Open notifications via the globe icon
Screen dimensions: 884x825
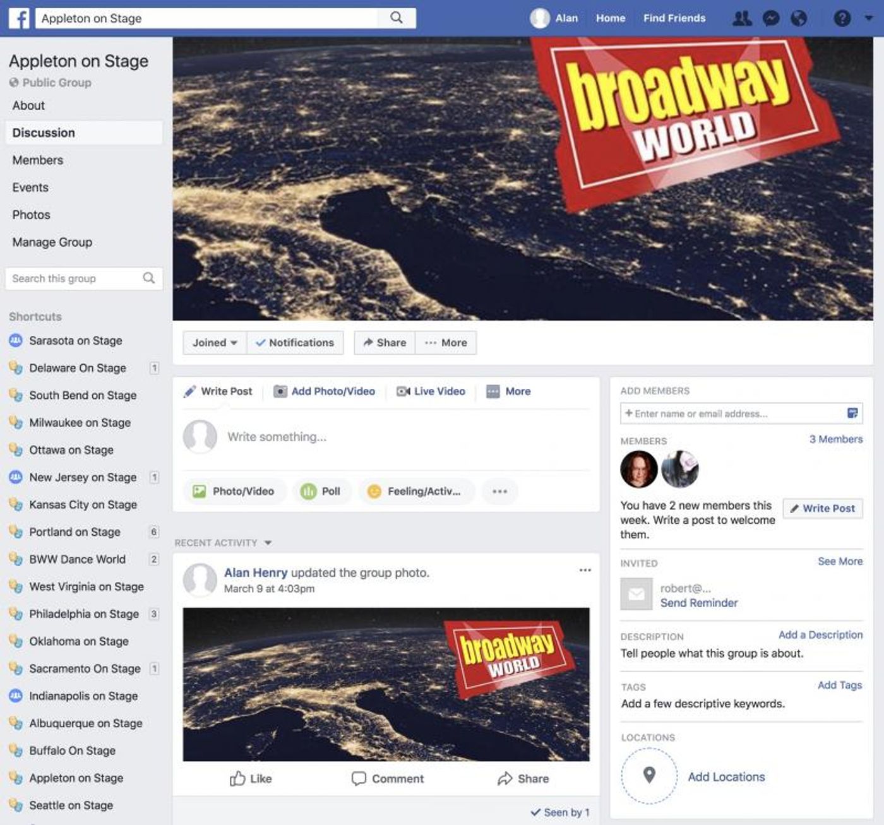799,18
